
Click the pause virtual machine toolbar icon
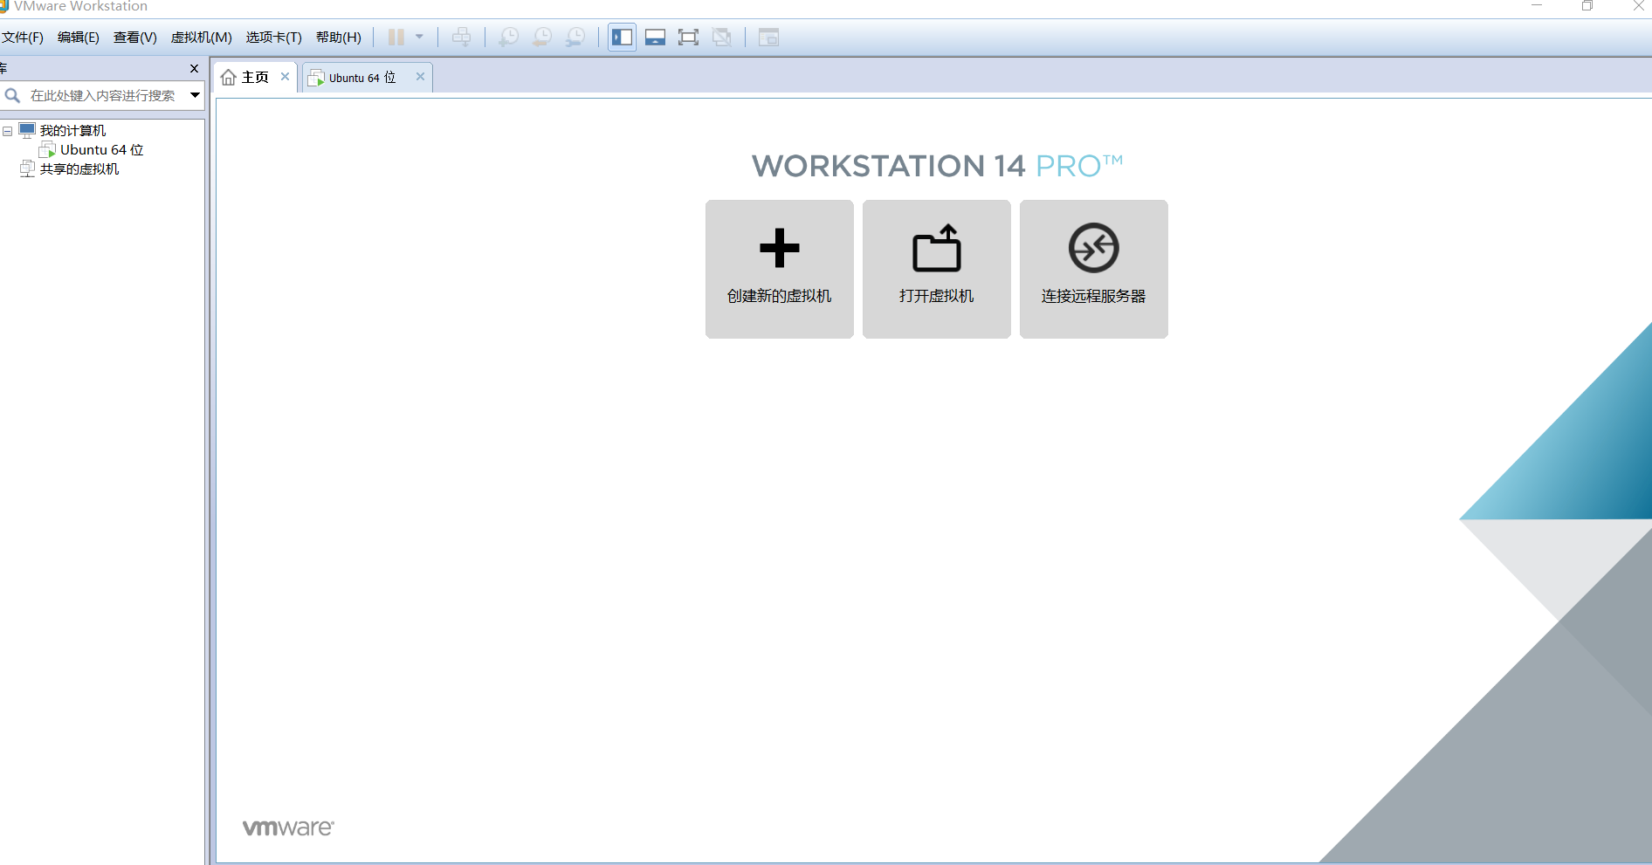tap(396, 38)
